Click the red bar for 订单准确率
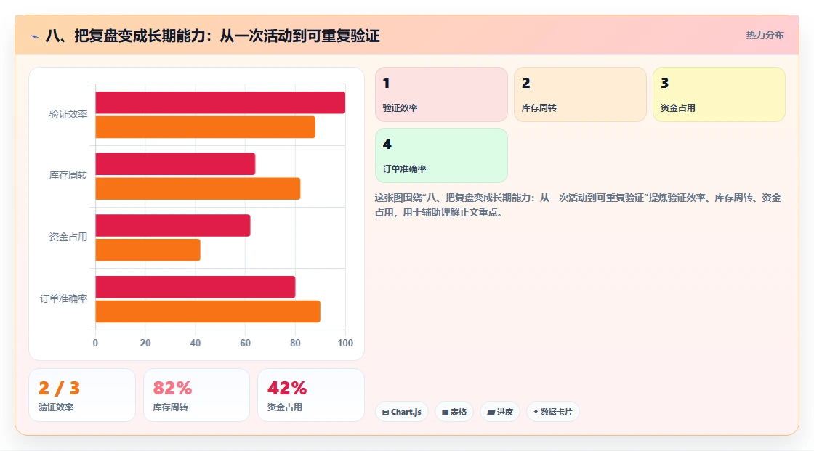The height and width of the screenshot is (451, 814). 196,287
